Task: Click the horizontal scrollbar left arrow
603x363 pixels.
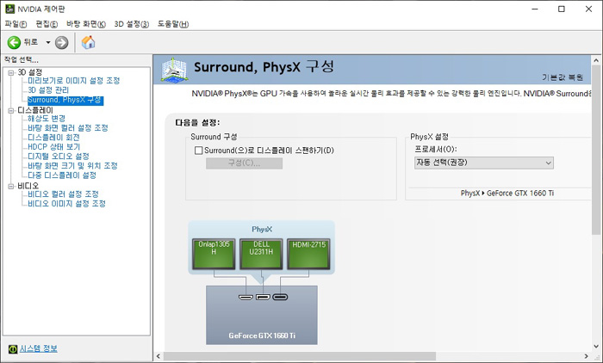Action: tap(159, 356)
